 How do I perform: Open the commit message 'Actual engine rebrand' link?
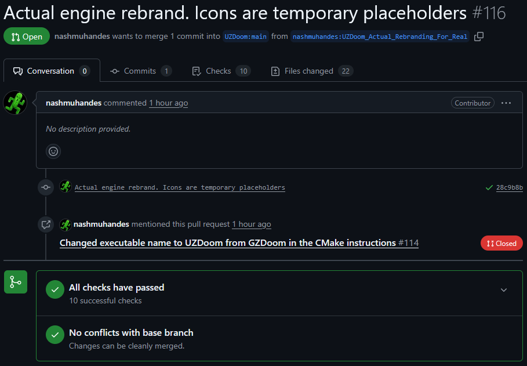pos(180,187)
